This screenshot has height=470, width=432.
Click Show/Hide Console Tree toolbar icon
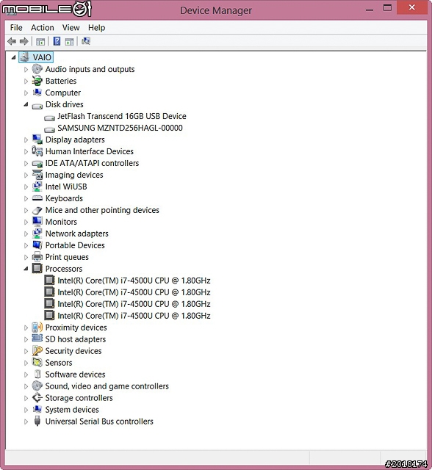click(40, 41)
